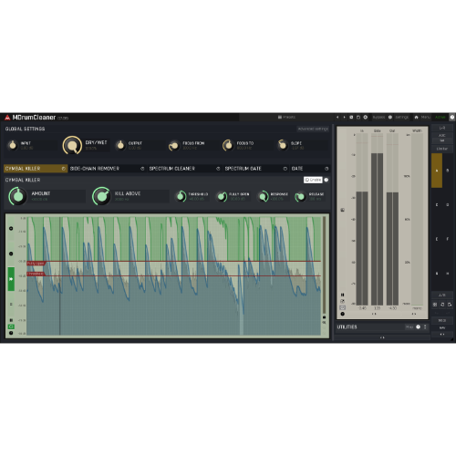
Task: Adjust the Input gain knob
Action: [x=13, y=145]
